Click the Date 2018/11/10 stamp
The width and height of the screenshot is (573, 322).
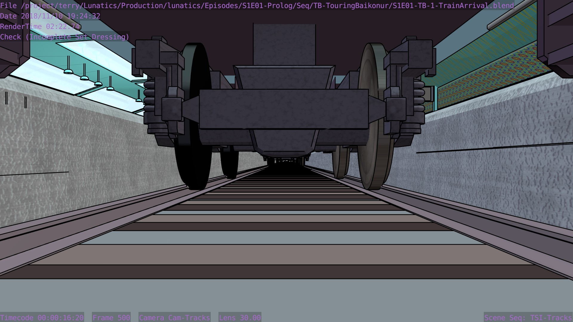[x=50, y=16]
